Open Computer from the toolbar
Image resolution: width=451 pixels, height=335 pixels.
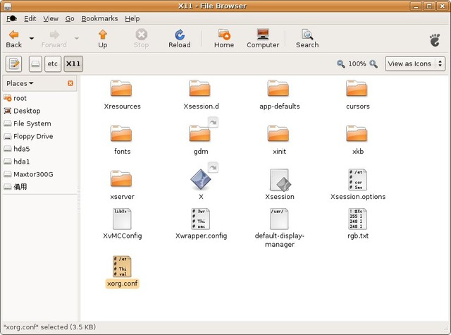click(263, 39)
